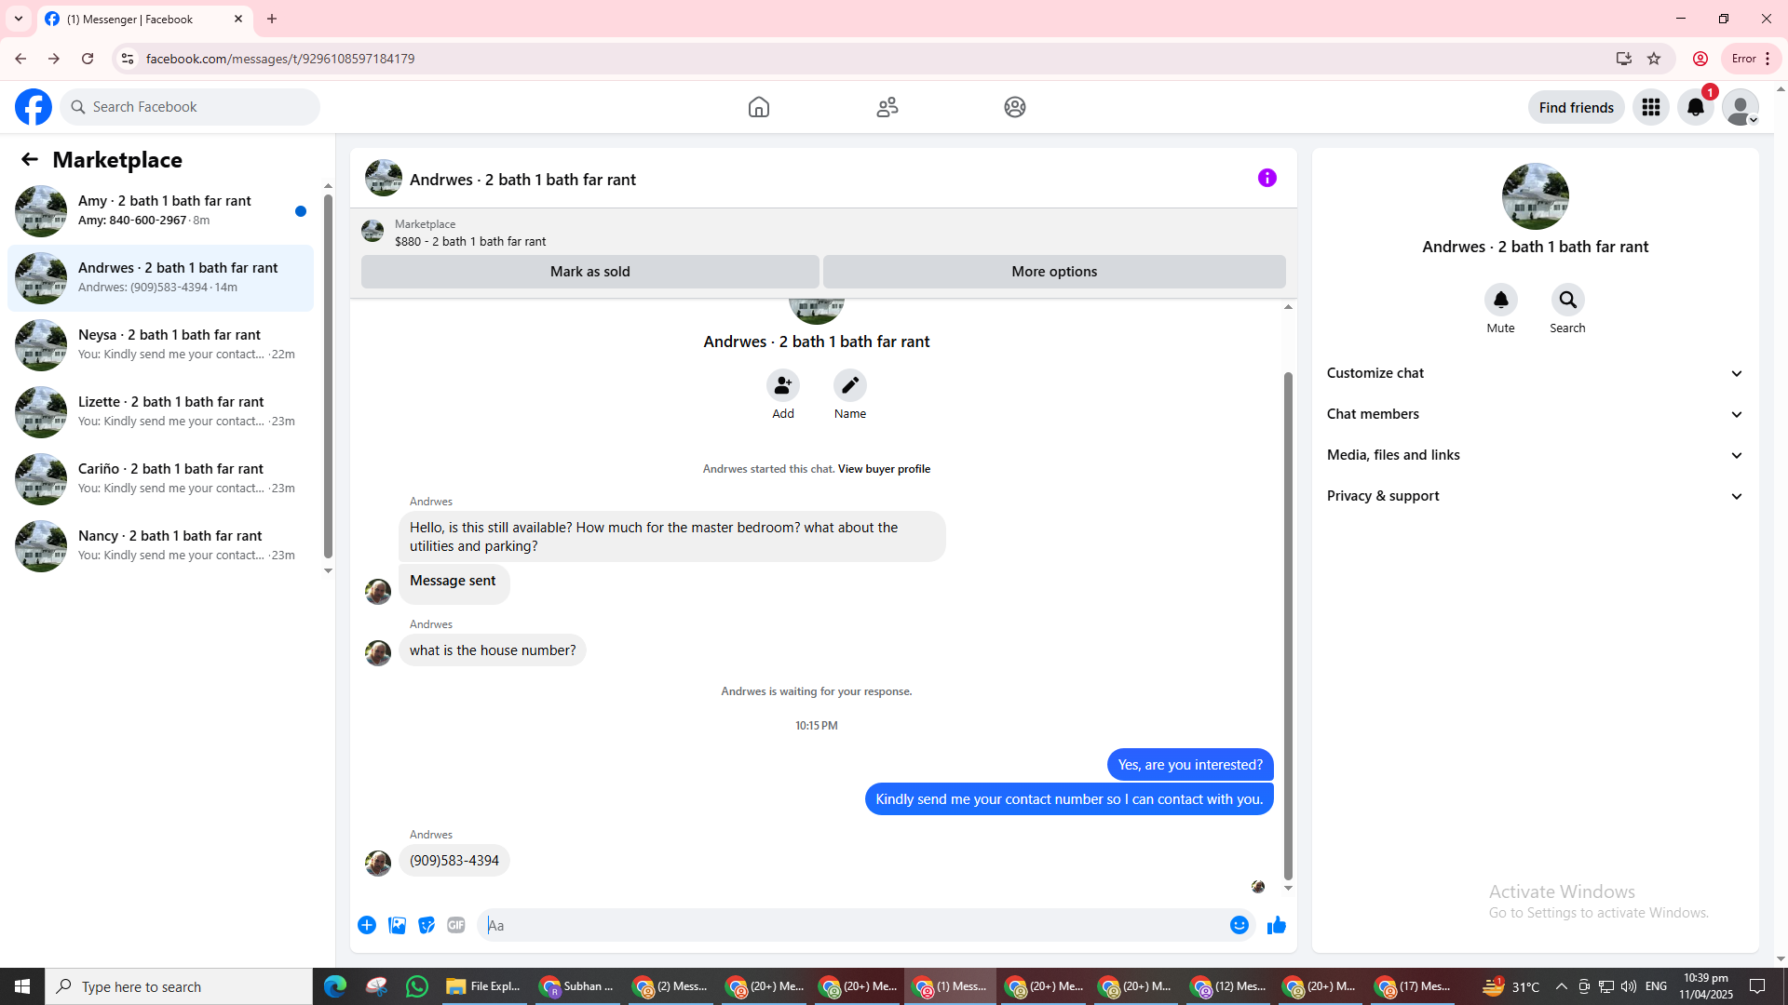
Task: Open the Lizette marketplace conversation
Action: coord(160,412)
